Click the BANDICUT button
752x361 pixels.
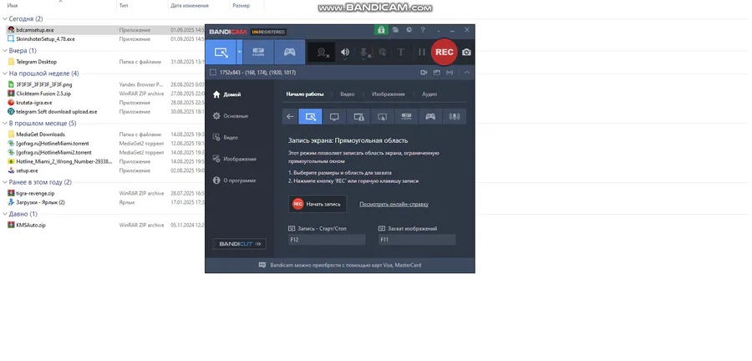[239, 243]
